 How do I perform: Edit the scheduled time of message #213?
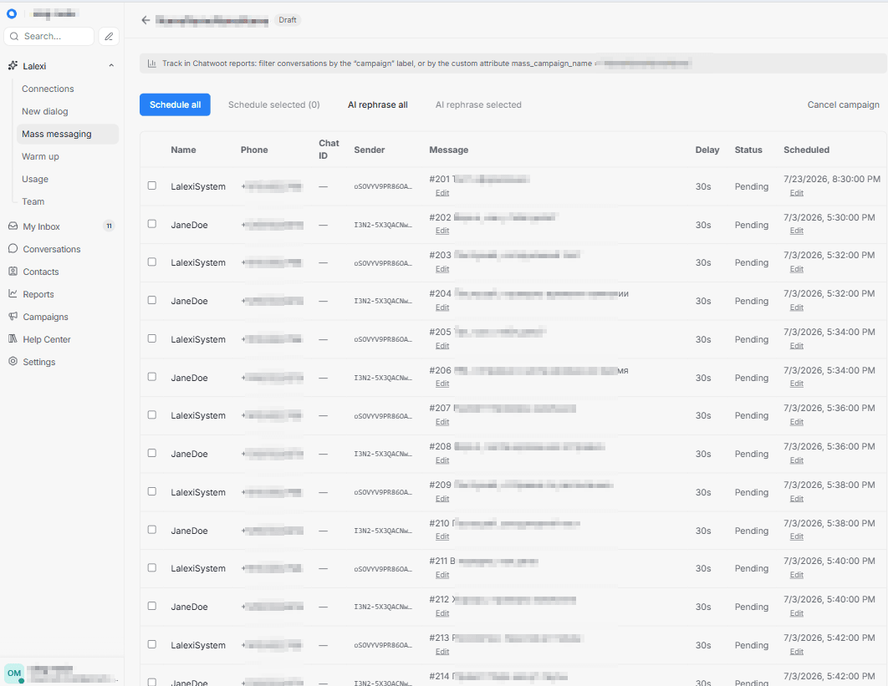pos(797,652)
